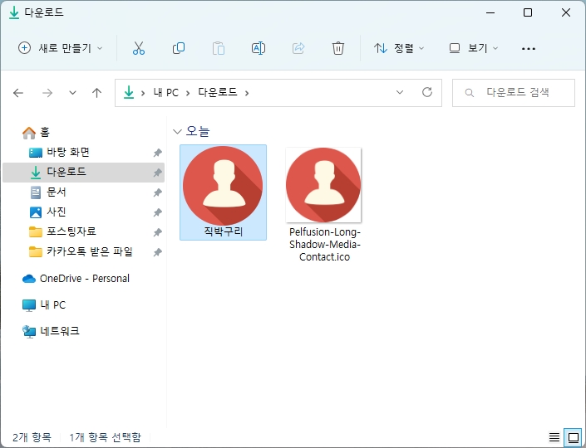Image resolution: width=586 pixels, height=448 pixels.
Task: Click the Paste clipboard icon
Action: click(x=219, y=48)
